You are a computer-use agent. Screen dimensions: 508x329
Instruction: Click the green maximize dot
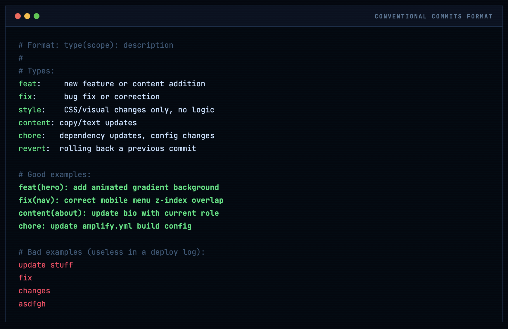click(37, 16)
